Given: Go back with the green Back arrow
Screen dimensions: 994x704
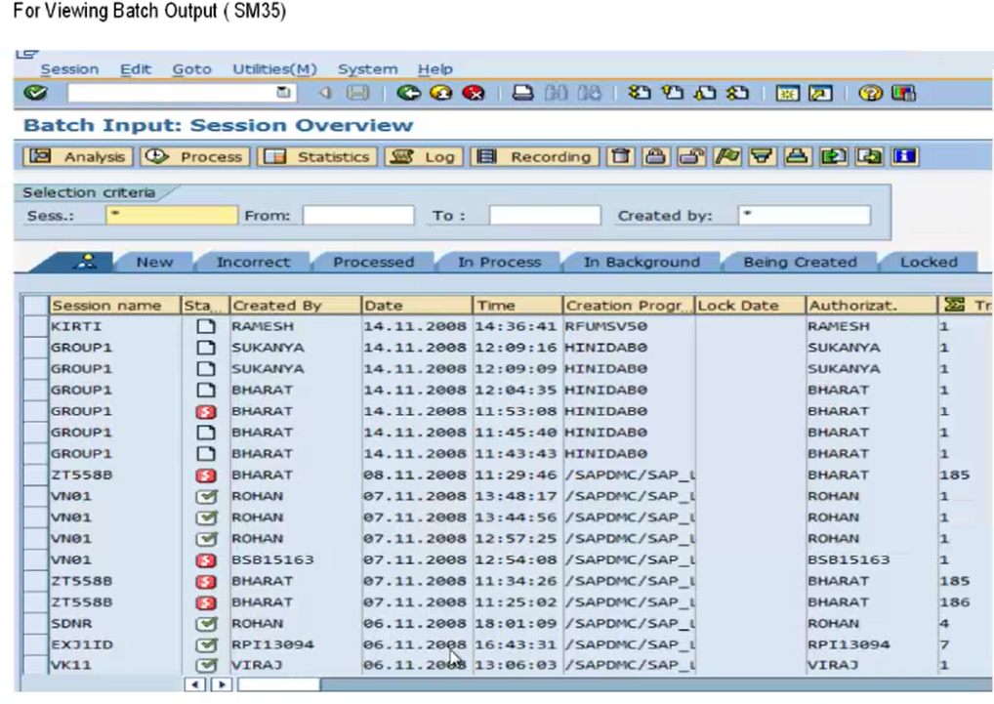Looking at the screenshot, I should 408,93.
